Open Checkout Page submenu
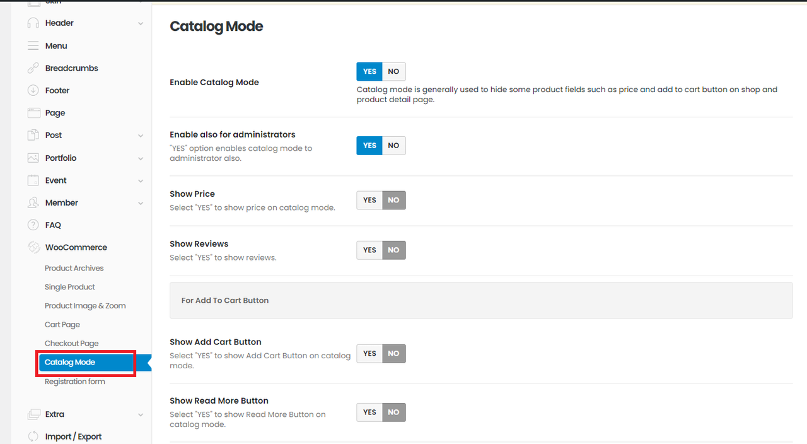 point(72,344)
